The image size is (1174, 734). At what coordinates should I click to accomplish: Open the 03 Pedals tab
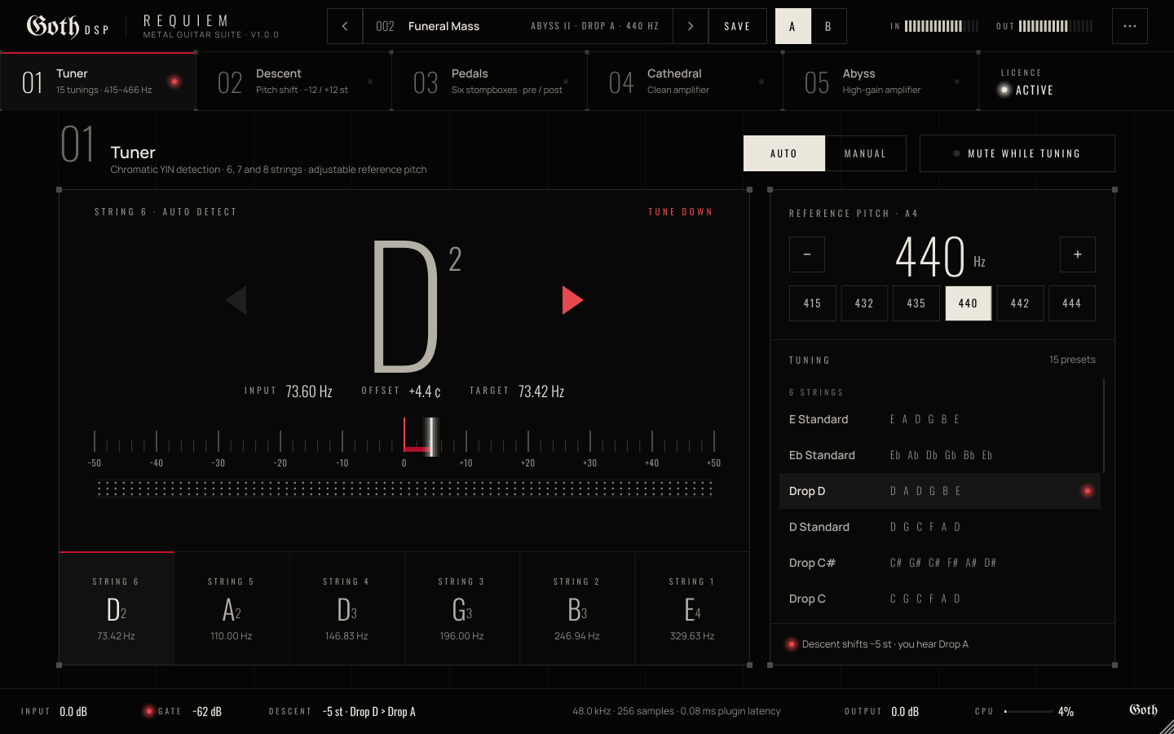[x=489, y=82]
